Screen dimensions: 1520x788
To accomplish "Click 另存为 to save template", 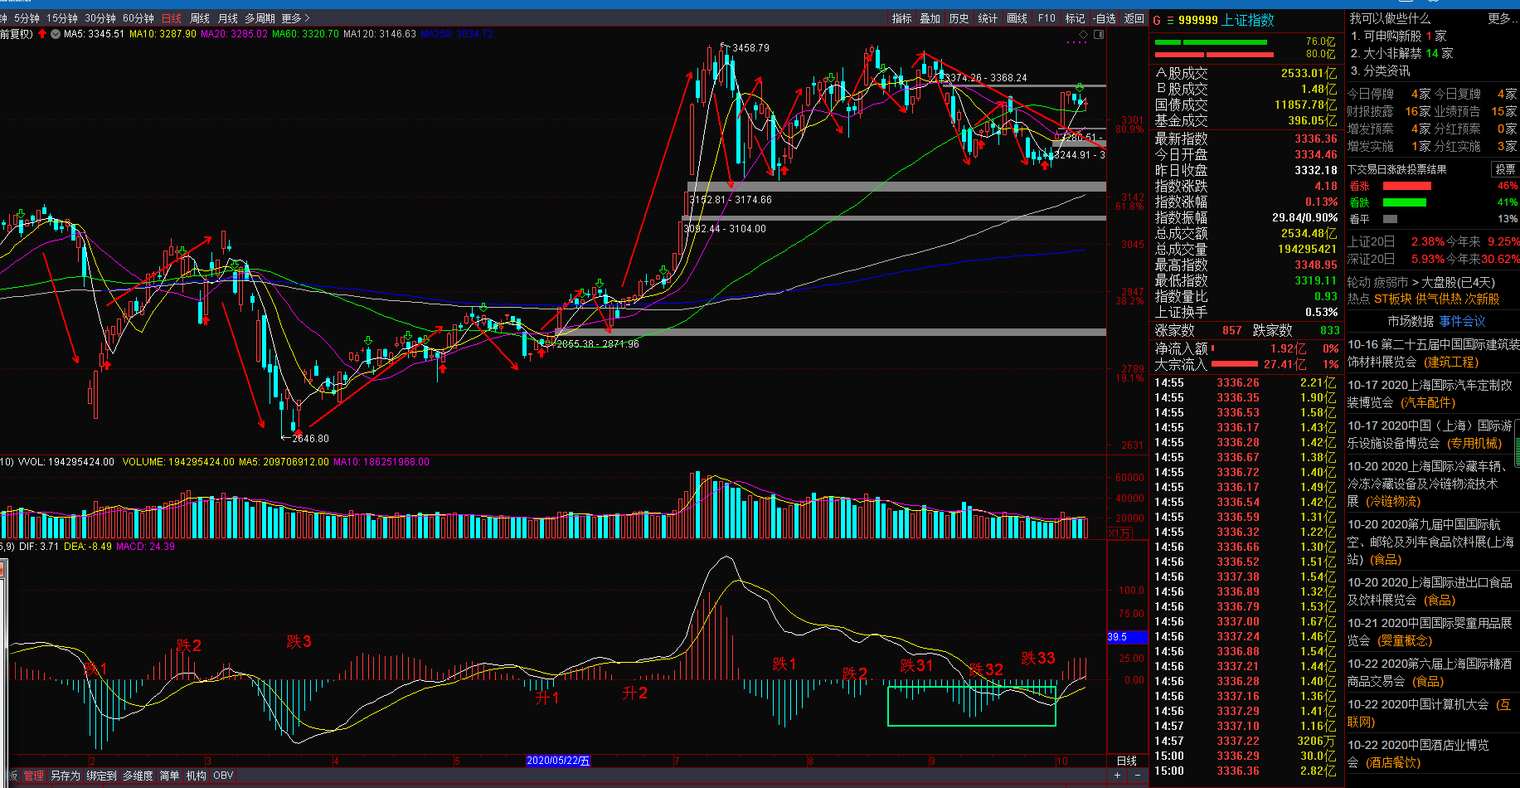I will click(x=65, y=776).
